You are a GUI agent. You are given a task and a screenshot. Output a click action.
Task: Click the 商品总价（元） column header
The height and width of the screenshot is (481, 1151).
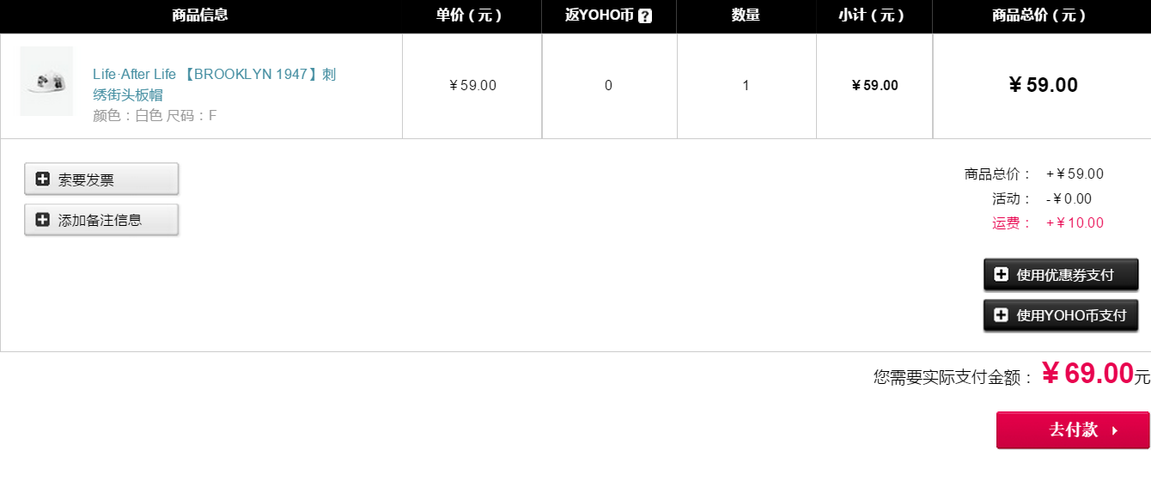(1039, 15)
